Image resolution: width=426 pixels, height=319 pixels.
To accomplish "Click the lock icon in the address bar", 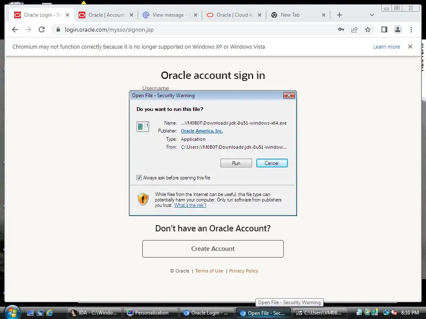I will tap(58, 29).
